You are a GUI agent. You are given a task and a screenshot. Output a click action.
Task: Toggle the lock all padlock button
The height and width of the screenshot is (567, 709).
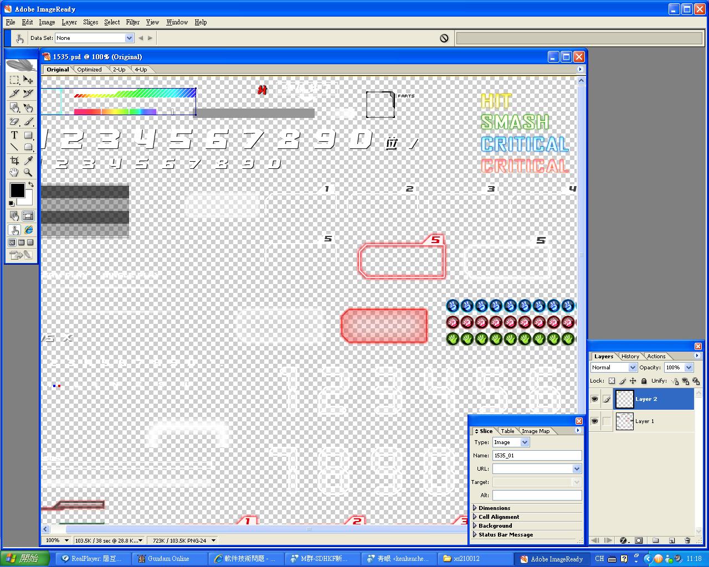point(644,381)
